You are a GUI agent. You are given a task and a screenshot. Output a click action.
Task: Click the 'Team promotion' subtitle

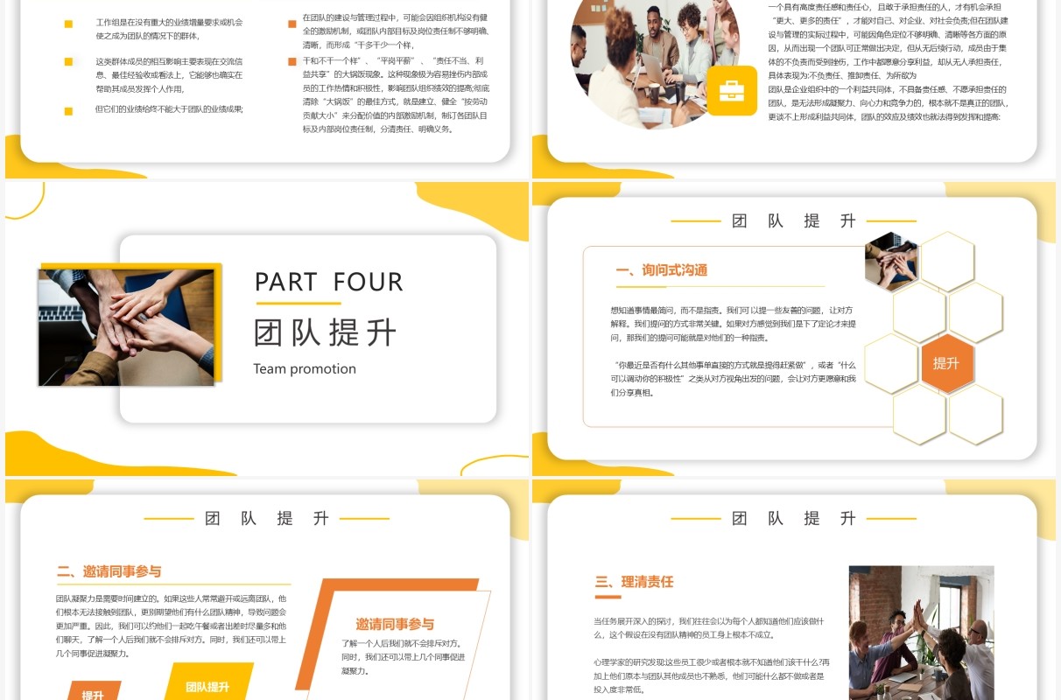click(x=305, y=369)
